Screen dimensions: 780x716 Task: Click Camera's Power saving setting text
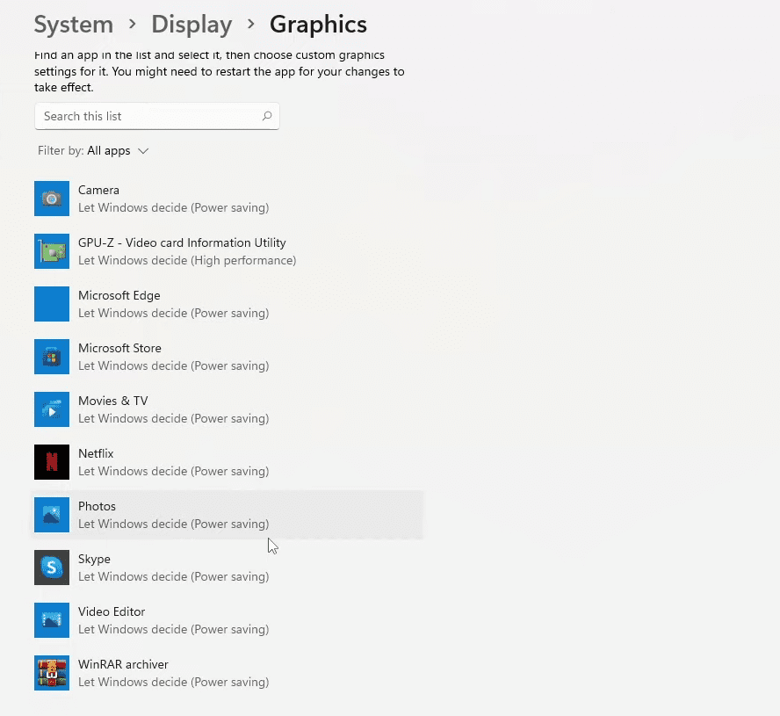(174, 207)
